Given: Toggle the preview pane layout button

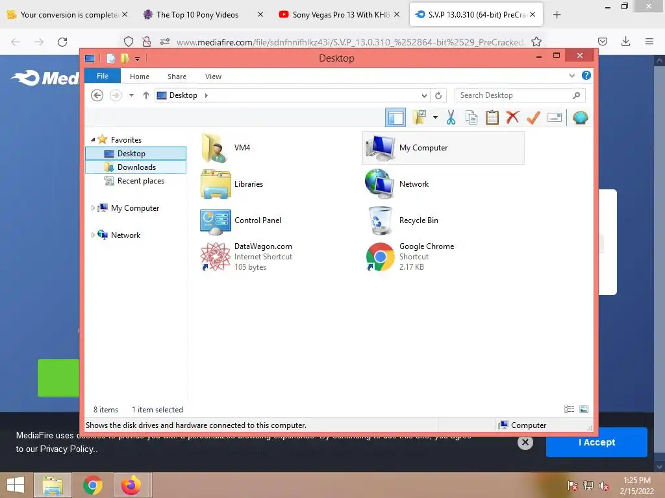Looking at the screenshot, I should (x=395, y=118).
